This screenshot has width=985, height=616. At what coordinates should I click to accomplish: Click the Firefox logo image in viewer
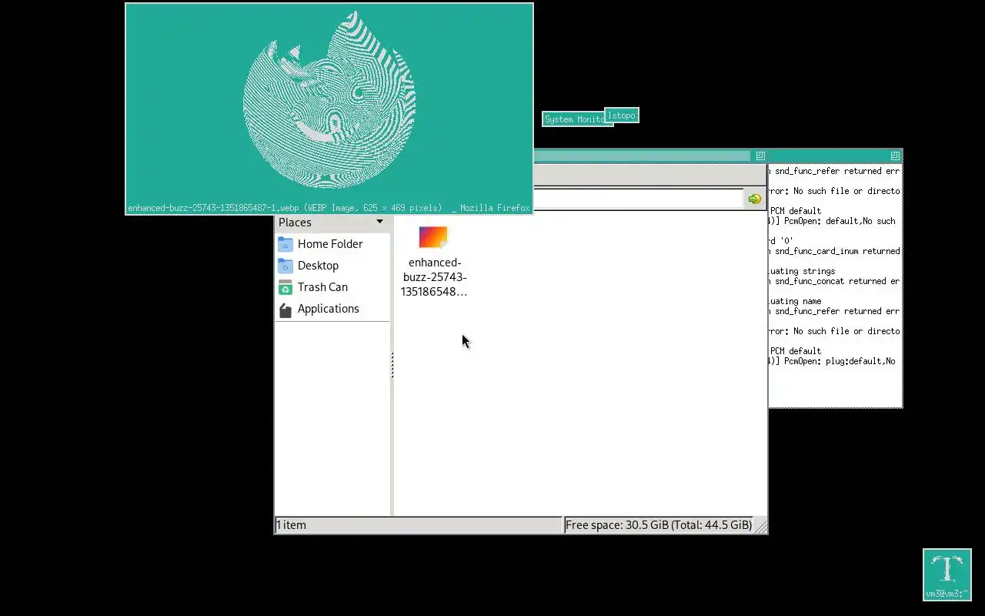point(329,100)
